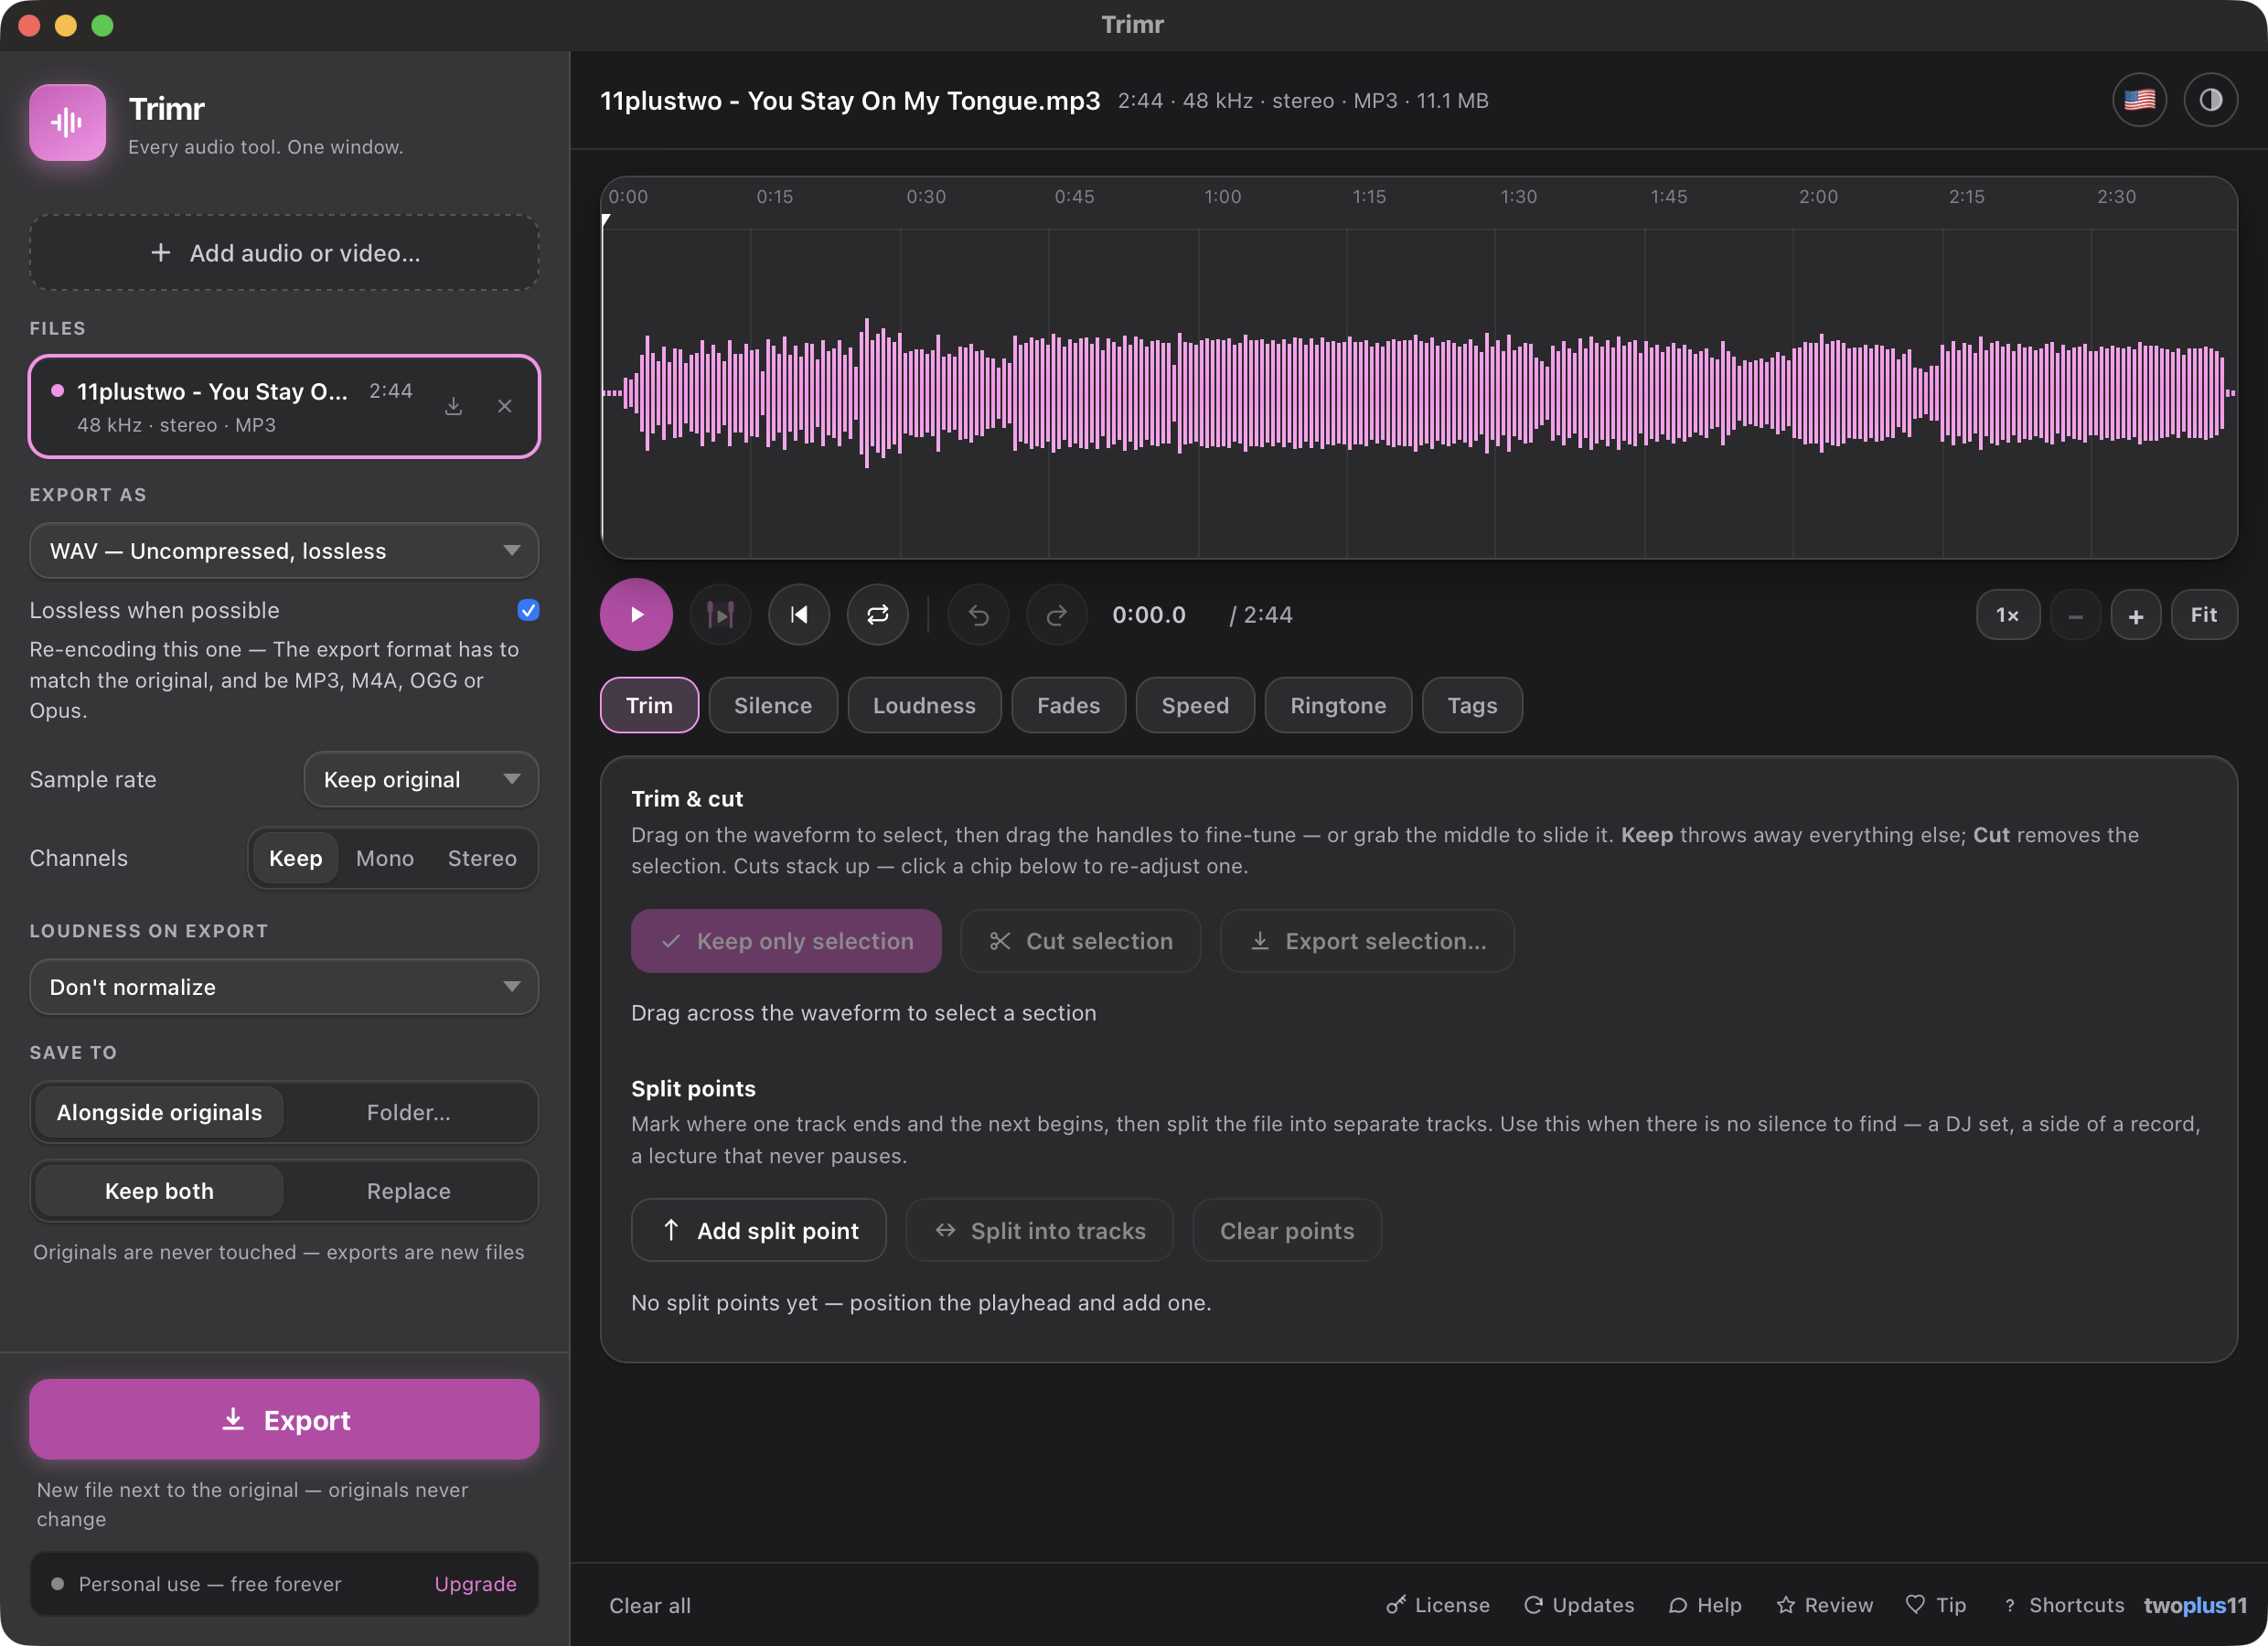
Task: Switch to the Ringtone tab
Action: [x=1338, y=705]
